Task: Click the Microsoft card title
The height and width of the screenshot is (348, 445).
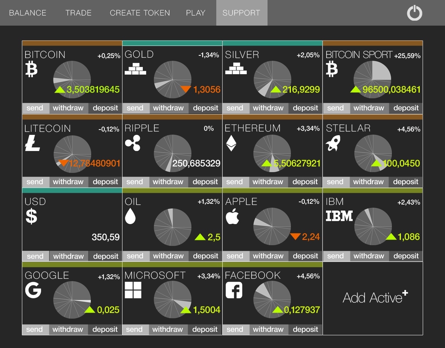Action: click(x=155, y=275)
